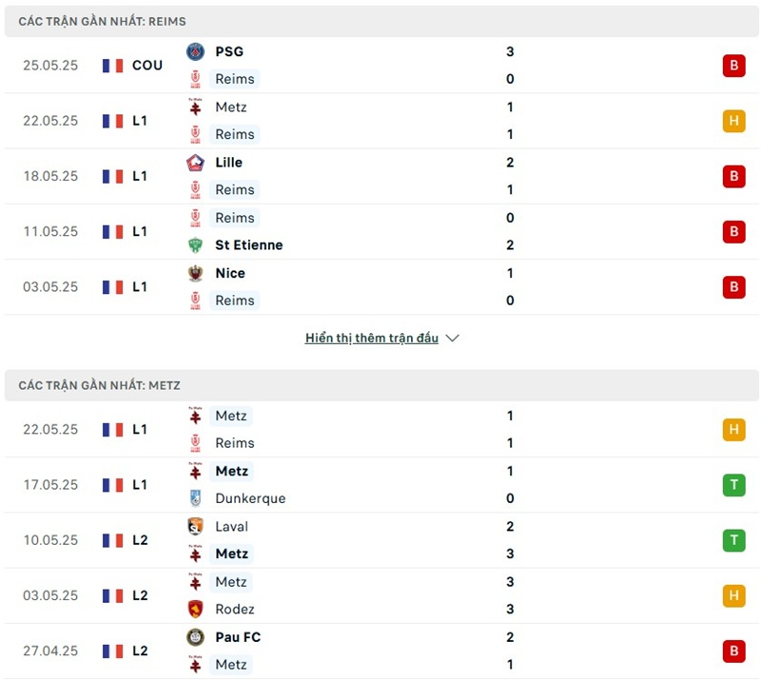
Task: Click 'Hiển thị thêm trận đấu' link
Action: [372, 339]
